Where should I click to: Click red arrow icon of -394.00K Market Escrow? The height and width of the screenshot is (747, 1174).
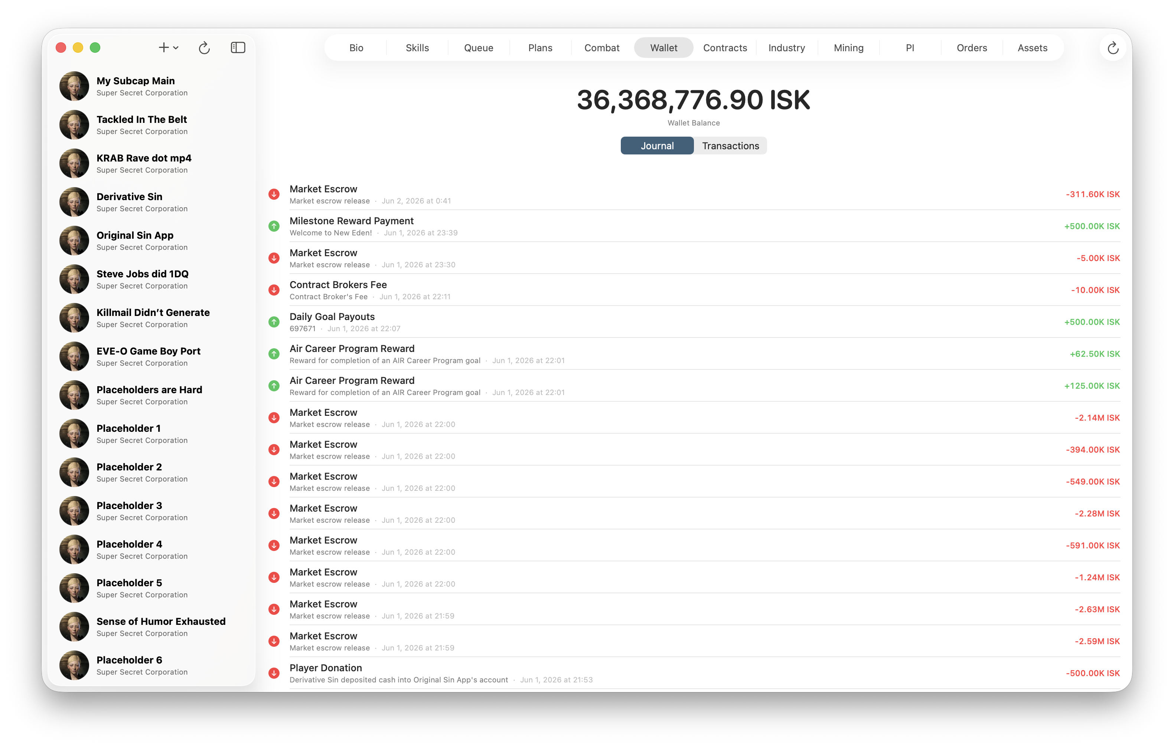[x=274, y=450]
